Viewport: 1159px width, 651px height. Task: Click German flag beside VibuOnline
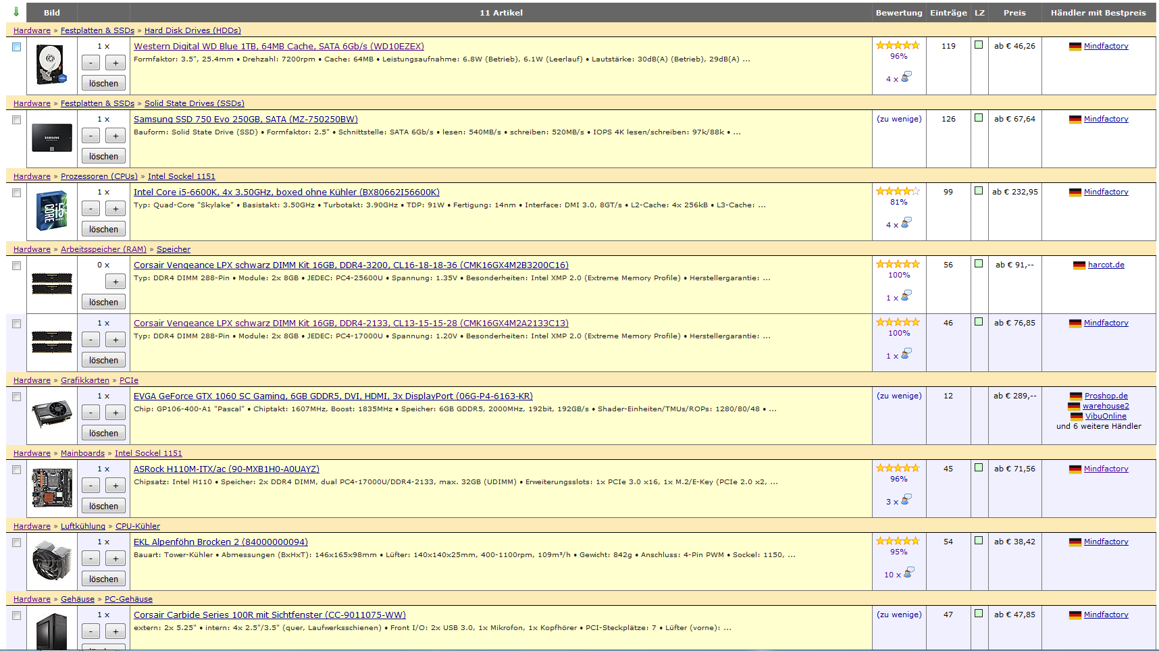(x=1077, y=417)
